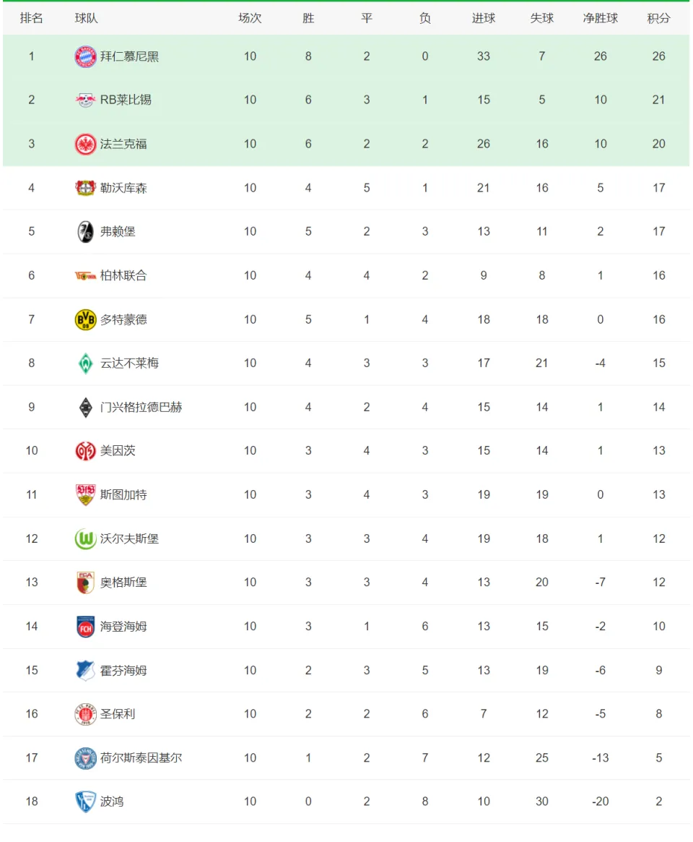Click the RB Leipzig bull logo
Image resolution: width=693 pixels, height=842 pixels.
[x=85, y=100]
